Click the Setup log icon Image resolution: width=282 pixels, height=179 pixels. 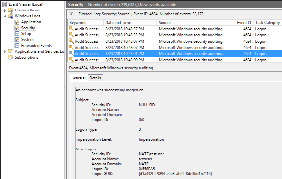click(x=17, y=34)
